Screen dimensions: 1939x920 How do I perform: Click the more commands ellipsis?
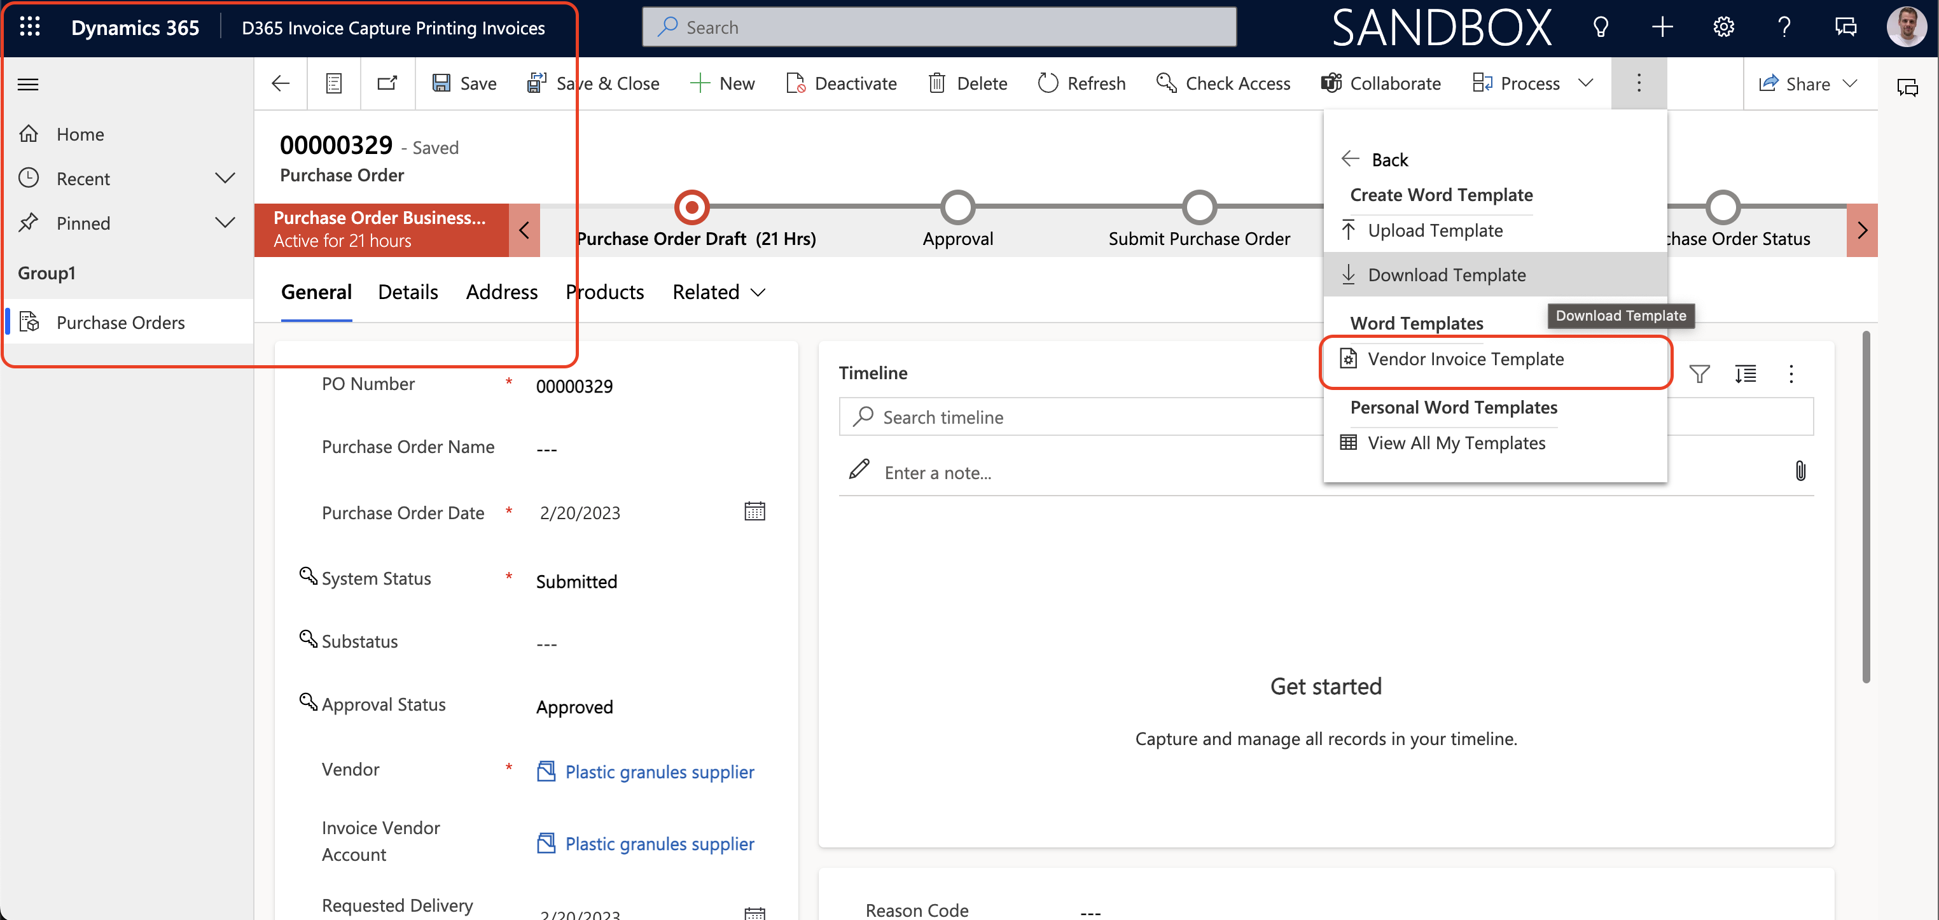[1639, 83]
